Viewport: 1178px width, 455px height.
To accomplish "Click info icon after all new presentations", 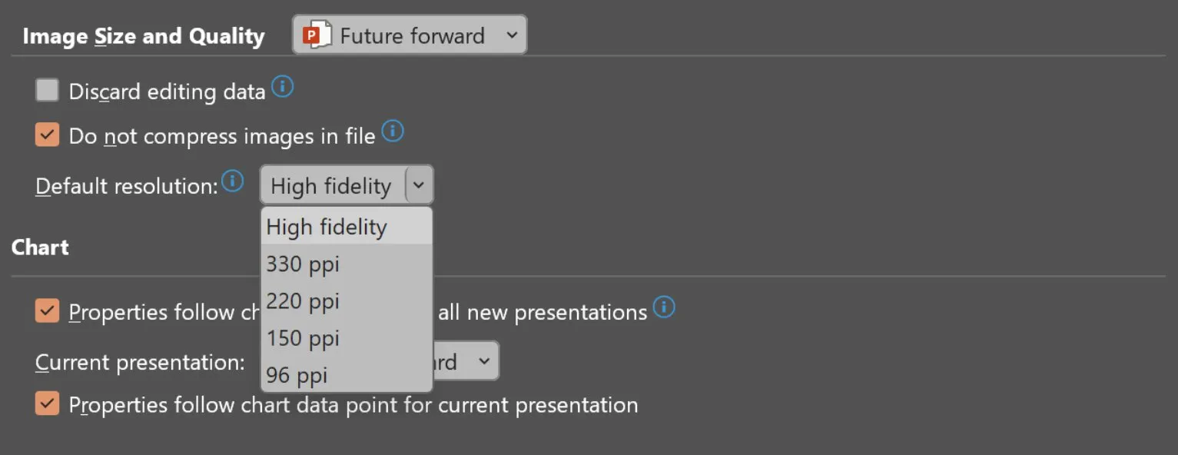I will (x=664, y=308).
